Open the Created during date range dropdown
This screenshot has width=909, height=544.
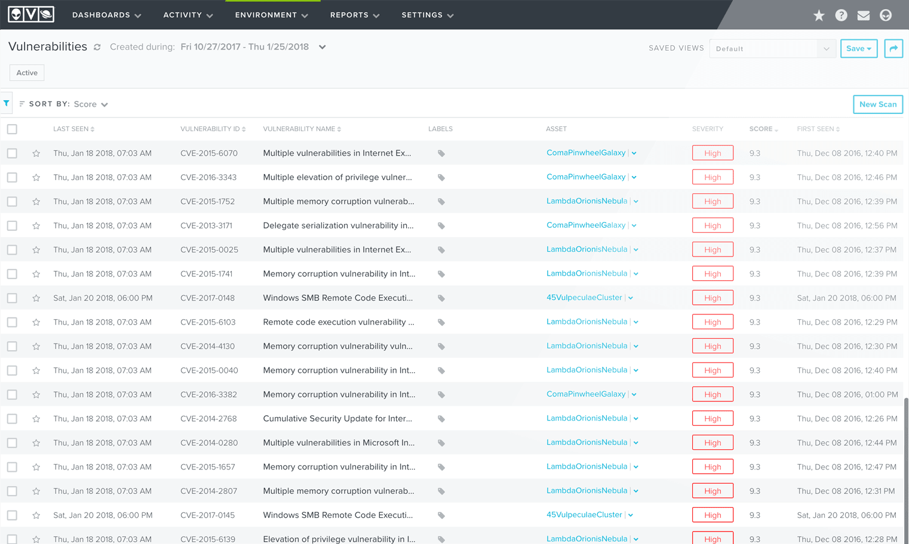pyautogui.click(x=322, y=47)
